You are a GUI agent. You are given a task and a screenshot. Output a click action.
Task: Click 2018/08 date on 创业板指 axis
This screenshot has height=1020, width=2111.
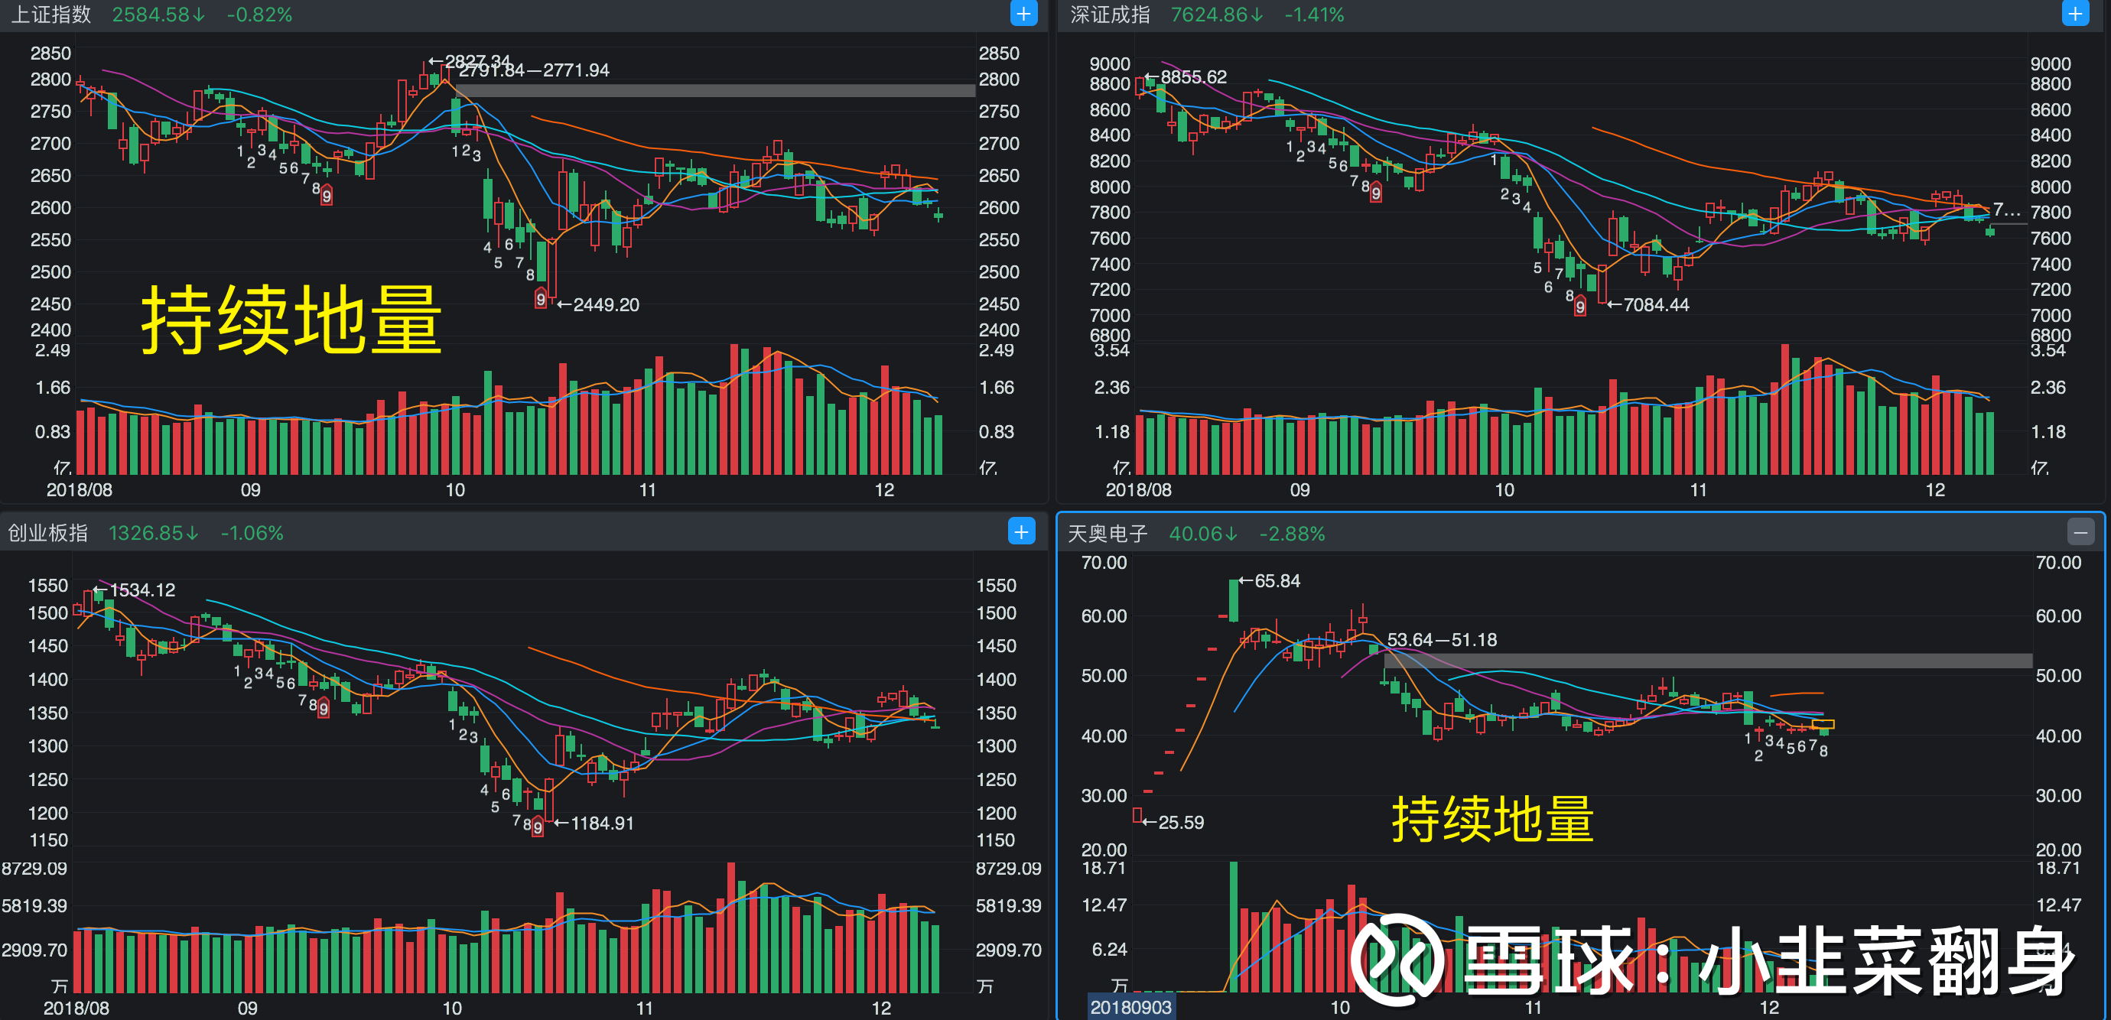76,1009
